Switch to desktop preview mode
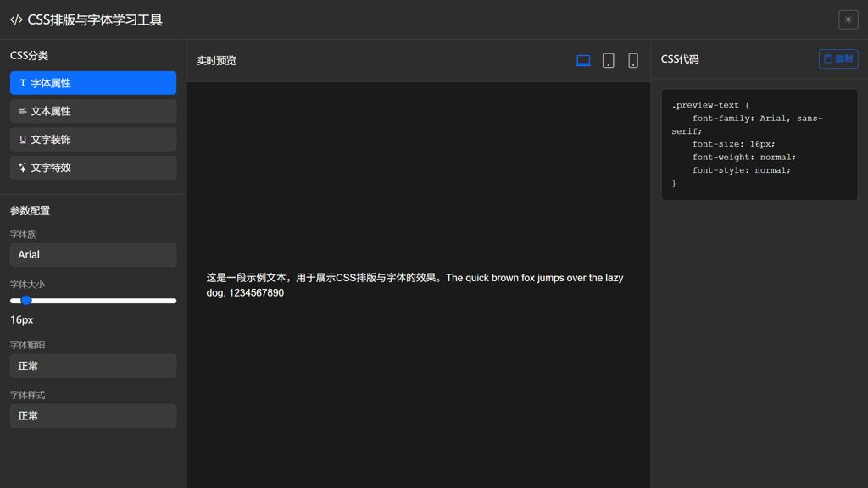The width and height of the screenshot is (868, 488). click(x=583, y=60)
